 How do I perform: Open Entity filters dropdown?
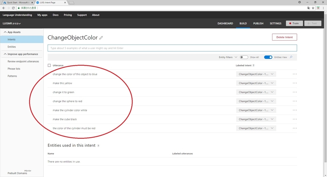[228, 57]
